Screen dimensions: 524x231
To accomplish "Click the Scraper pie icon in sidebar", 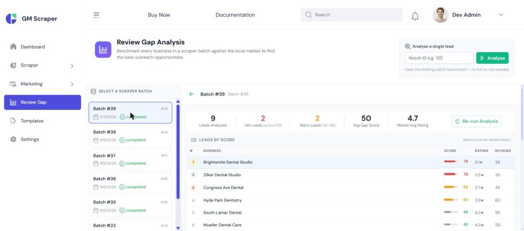I will coord(13,65).
